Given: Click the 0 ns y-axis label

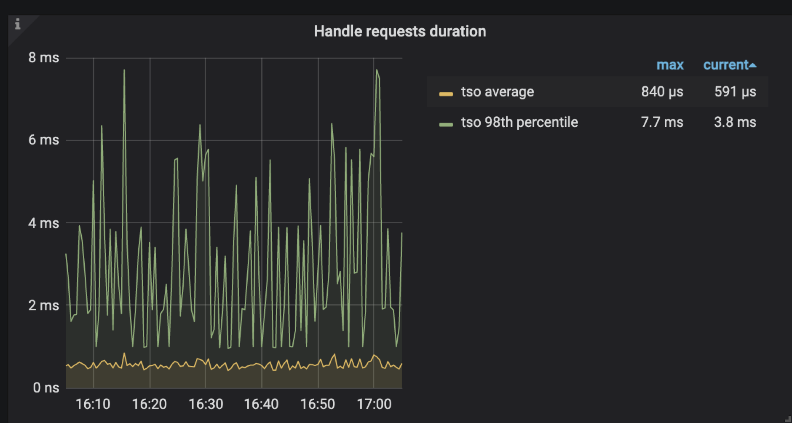Looking at the screenshot, I should click(x=46, y=388).
